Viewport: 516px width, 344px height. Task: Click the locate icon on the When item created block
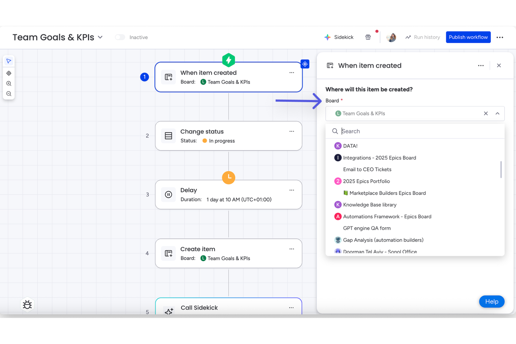point(305,64)
